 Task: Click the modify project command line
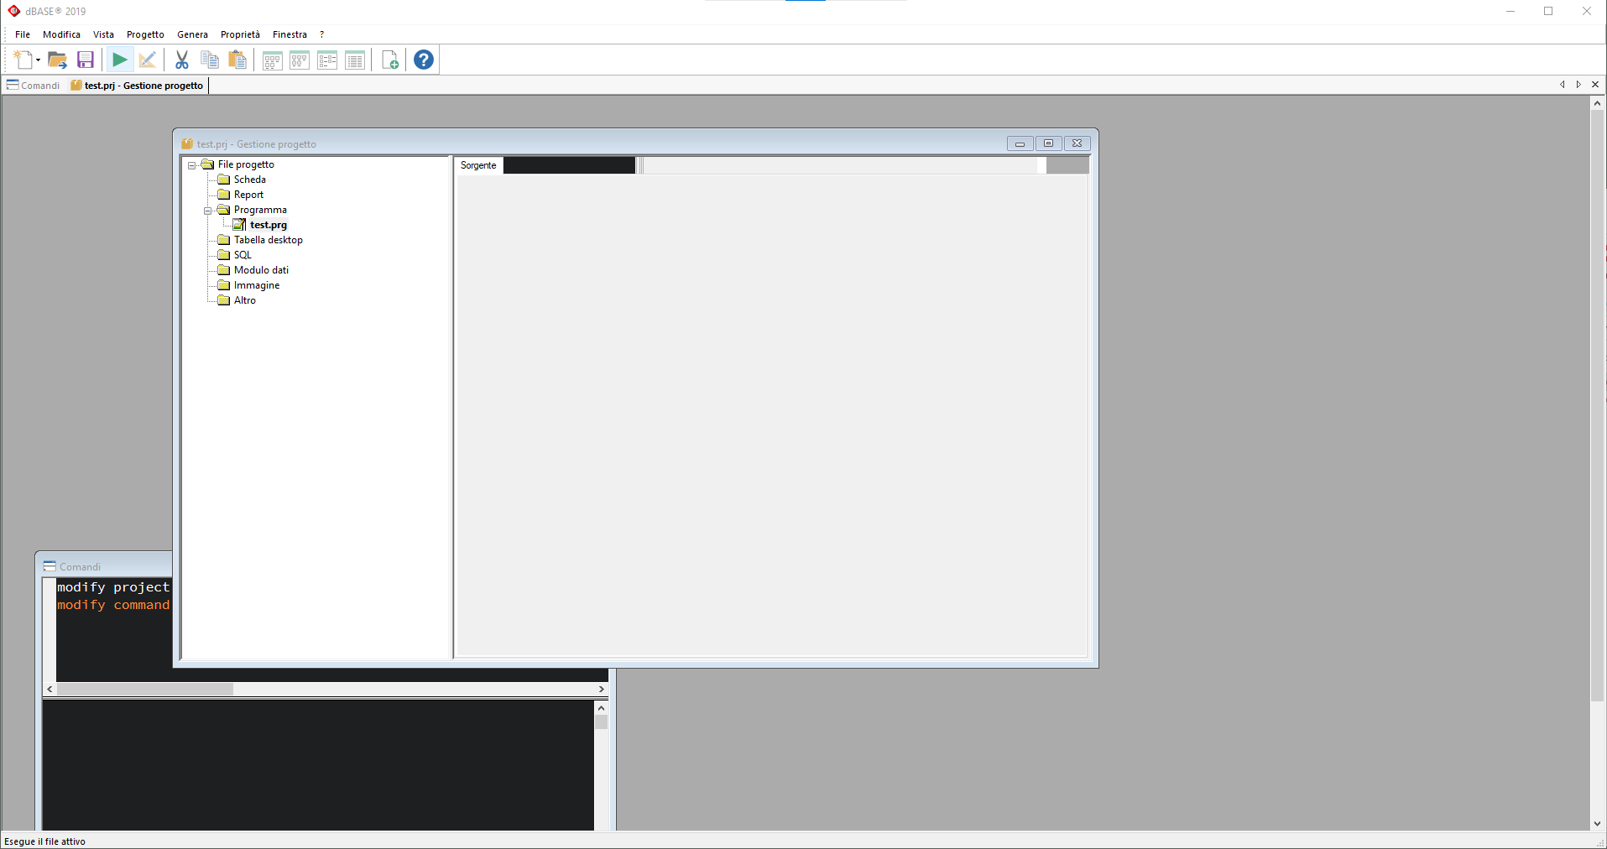113,587
